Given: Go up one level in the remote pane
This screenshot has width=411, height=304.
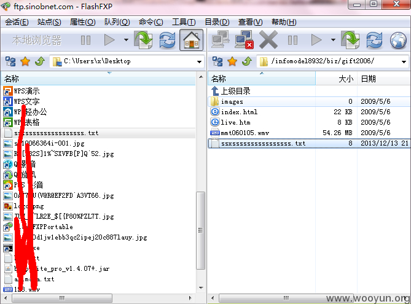Looking at the screenshot, I should (x=247, y=61).
